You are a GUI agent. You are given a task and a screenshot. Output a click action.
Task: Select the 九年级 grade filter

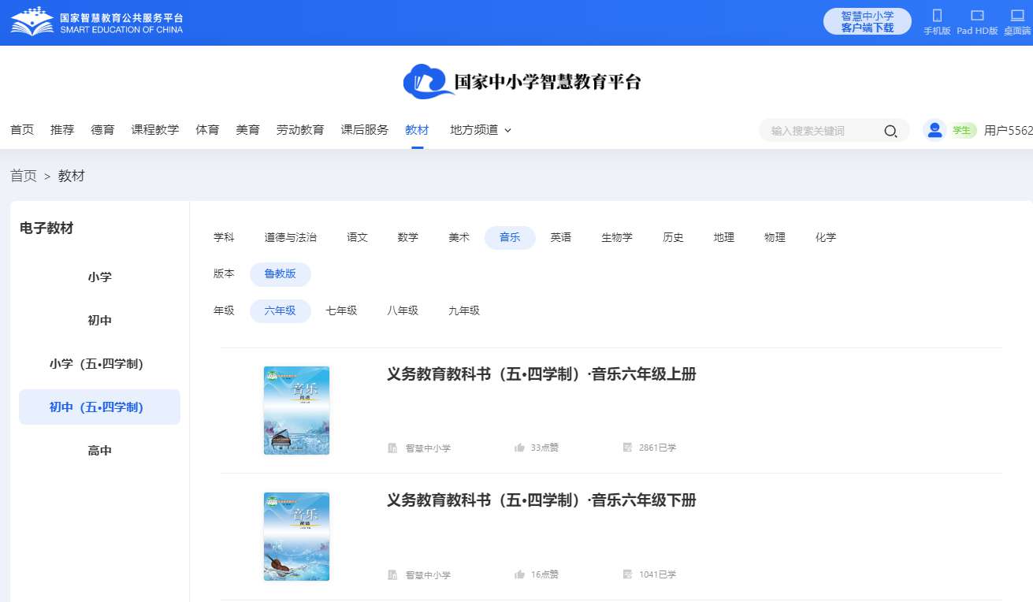tap(464, 311)
